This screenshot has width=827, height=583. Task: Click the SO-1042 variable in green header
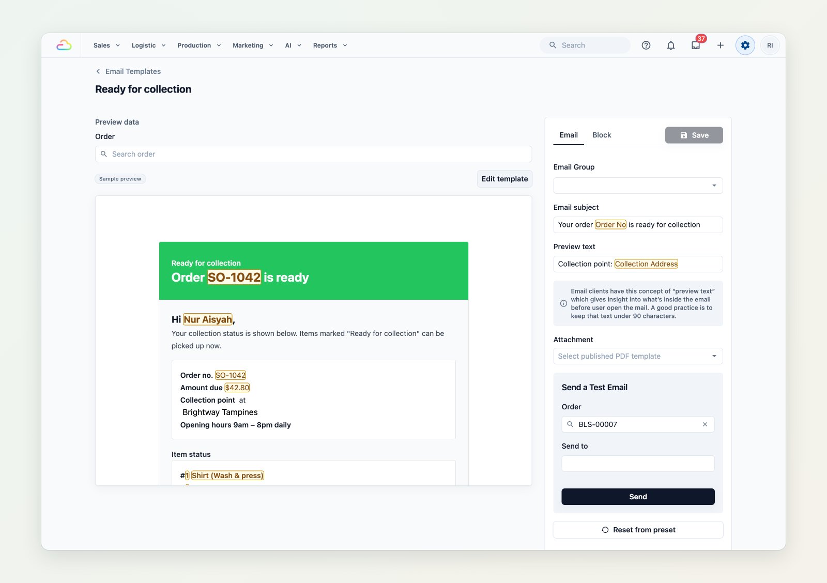click(234, 278)
